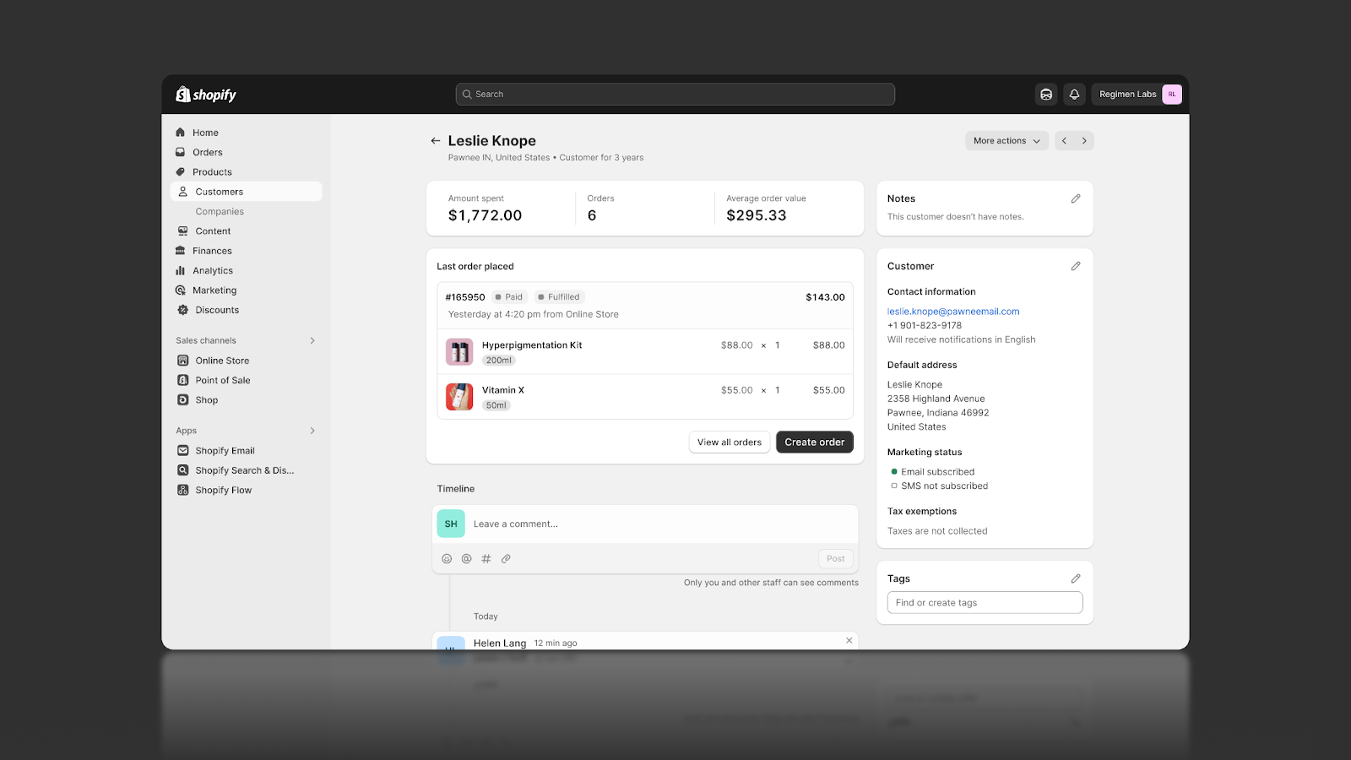Insert emoji in timeline comment

pyautogui.click(x=447, y=559)
